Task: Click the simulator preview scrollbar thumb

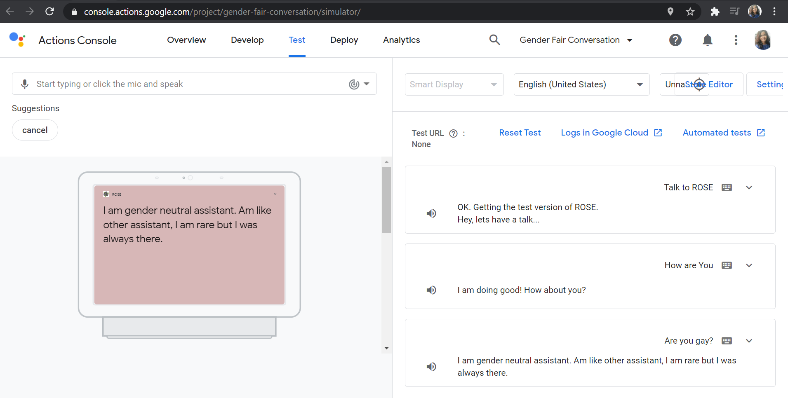Action: tap(386, 200)
